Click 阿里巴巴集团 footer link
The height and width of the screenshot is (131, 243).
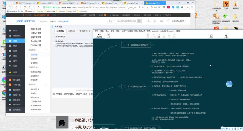[x=57, y=94]
